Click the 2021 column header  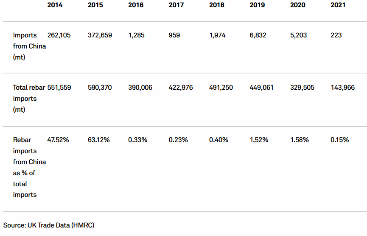[x=338, y=5]
